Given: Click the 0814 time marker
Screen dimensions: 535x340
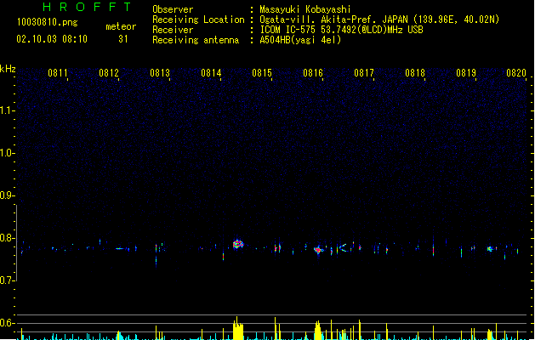Looking at the screenshot, I should (211, 73).
